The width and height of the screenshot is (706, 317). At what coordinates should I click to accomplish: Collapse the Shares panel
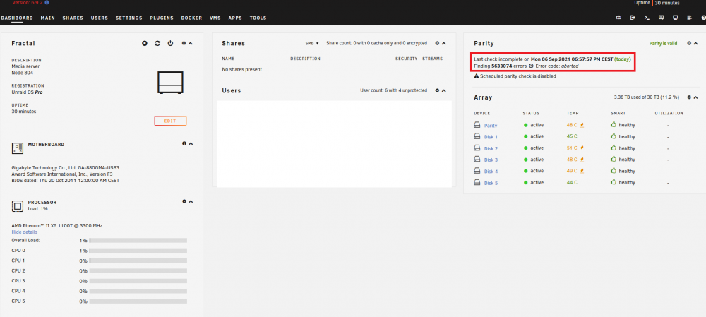click(443, 43)
